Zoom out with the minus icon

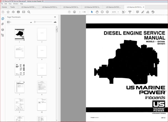[102, 12]
